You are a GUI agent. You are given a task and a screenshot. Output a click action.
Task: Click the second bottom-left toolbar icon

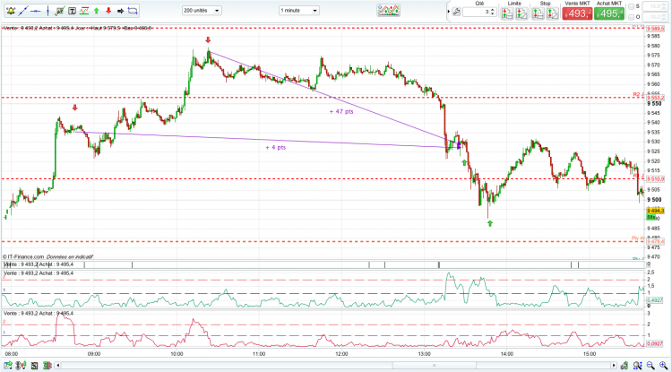pos(20,366)
